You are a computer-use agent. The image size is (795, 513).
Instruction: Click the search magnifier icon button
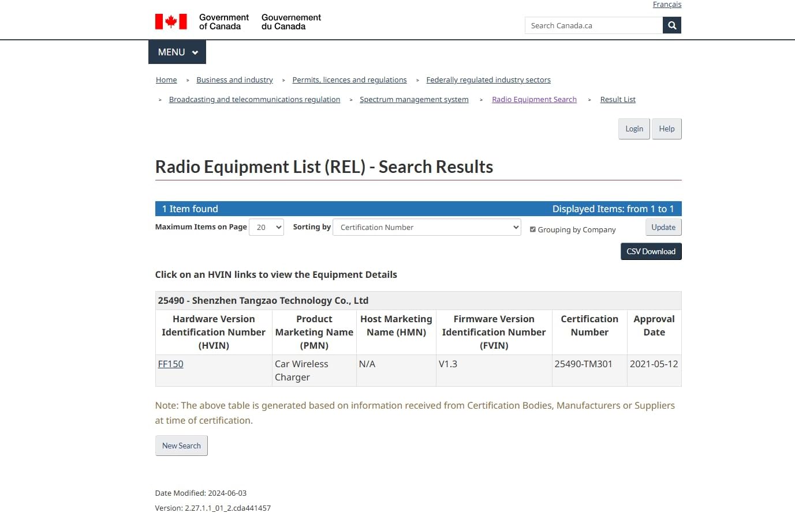click(x=672, y=25)
